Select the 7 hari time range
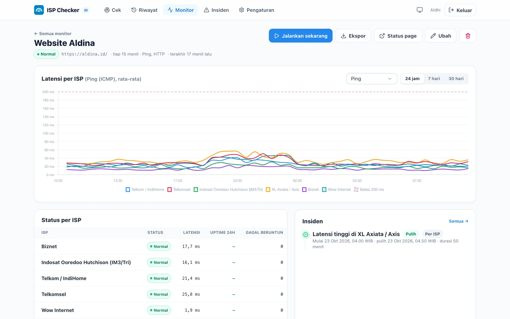510x319 pixels. [x=434, y=78]
